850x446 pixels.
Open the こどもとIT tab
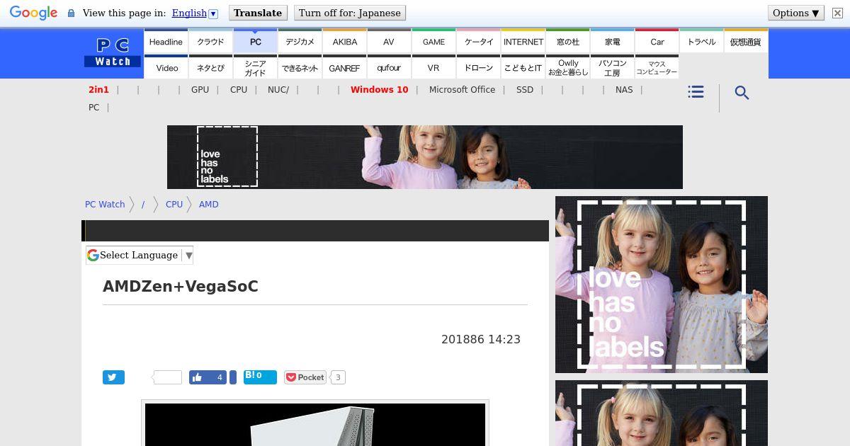523,68
